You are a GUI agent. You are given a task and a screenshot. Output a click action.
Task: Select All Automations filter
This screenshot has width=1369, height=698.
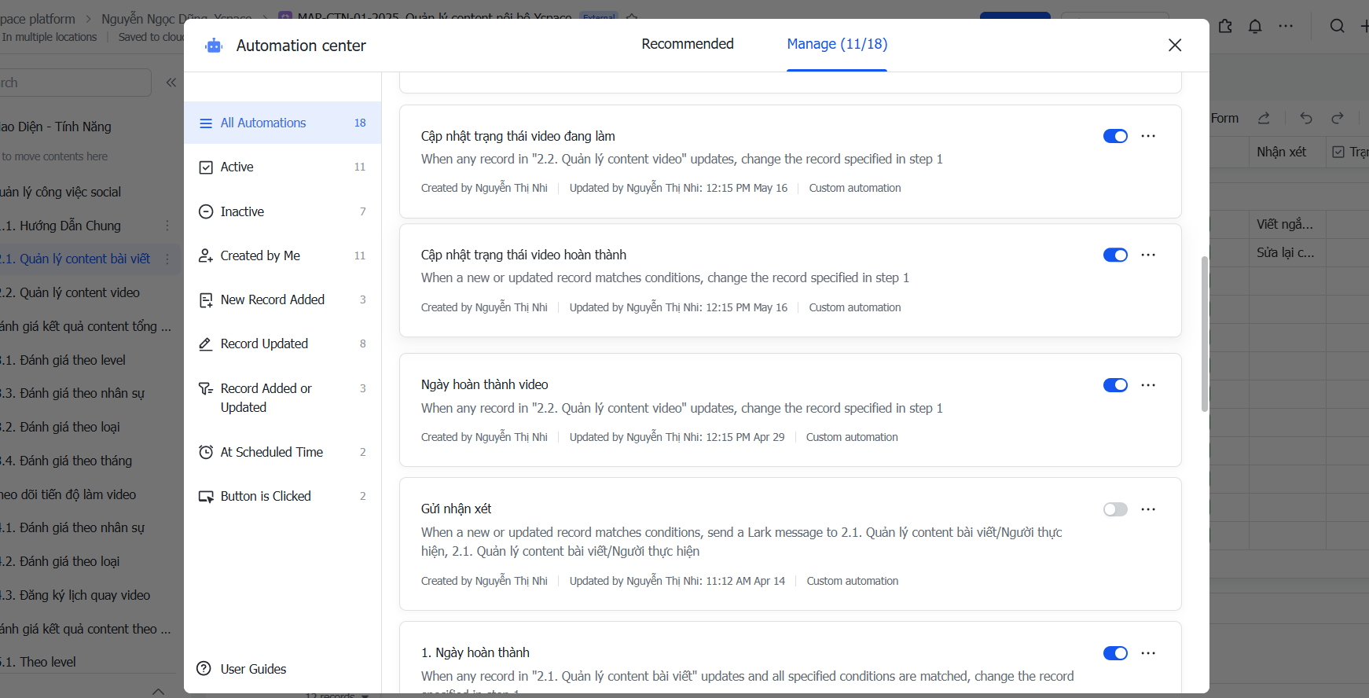click(283, 123)
